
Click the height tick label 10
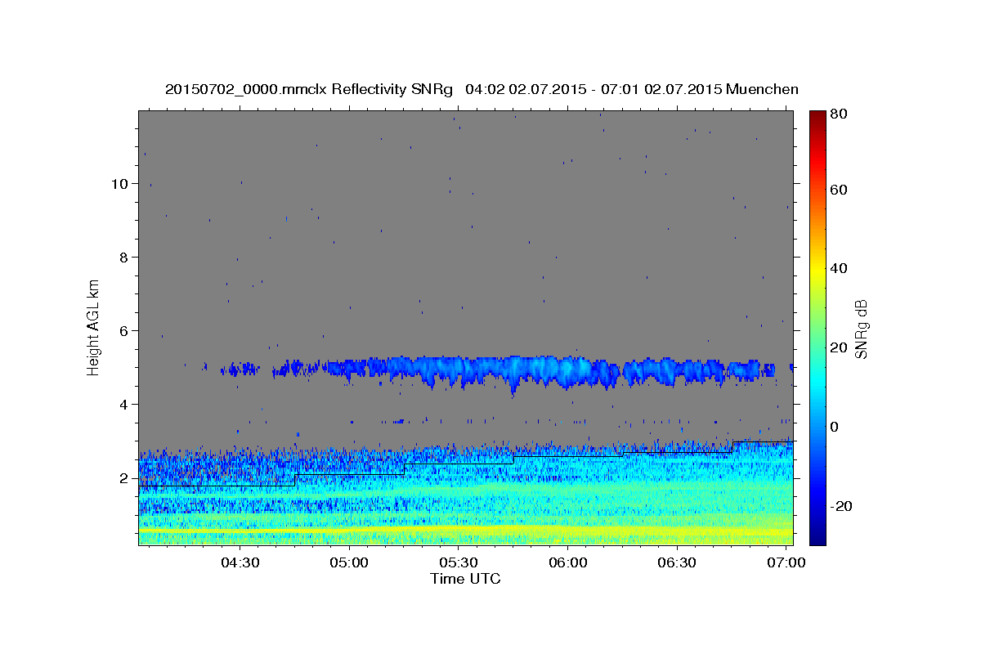(x=119, y=183)
